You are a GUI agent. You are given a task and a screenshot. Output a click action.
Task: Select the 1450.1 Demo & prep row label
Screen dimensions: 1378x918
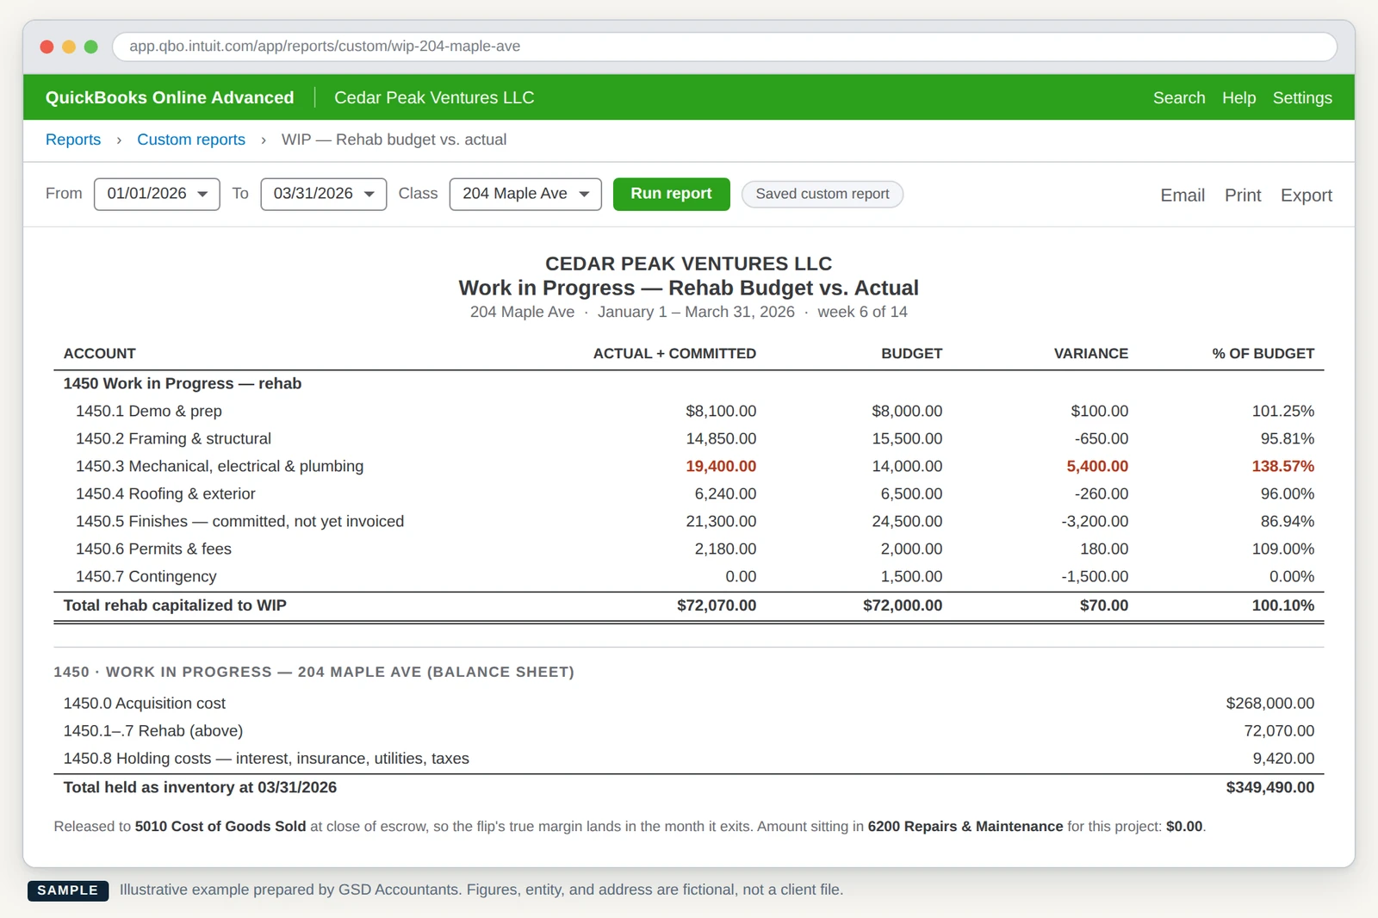149,411
